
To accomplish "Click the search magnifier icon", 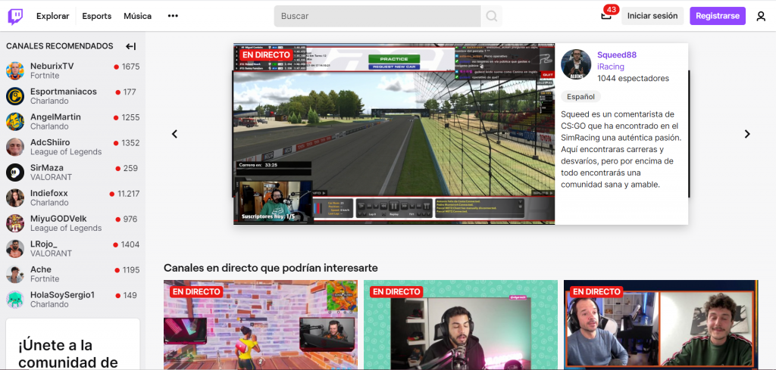I will pyautogui.click(x=491, y=17).
